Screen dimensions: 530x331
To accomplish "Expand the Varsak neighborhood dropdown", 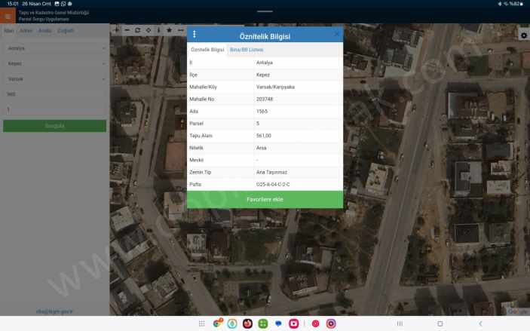I will click(54, 78).
